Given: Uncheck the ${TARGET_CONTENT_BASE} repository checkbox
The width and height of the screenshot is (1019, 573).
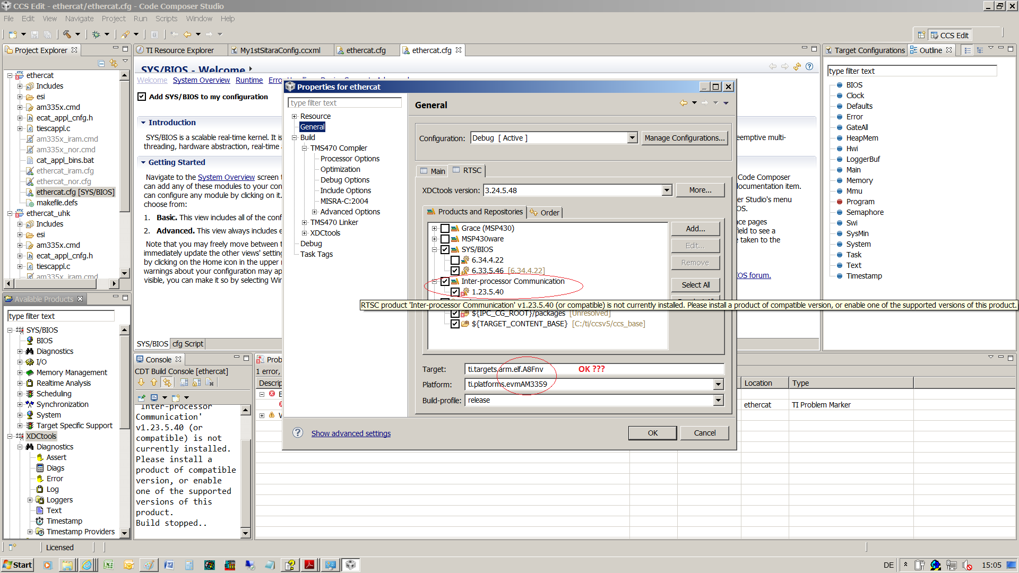Looking at the screenshot, I should (x=455, y=324).
